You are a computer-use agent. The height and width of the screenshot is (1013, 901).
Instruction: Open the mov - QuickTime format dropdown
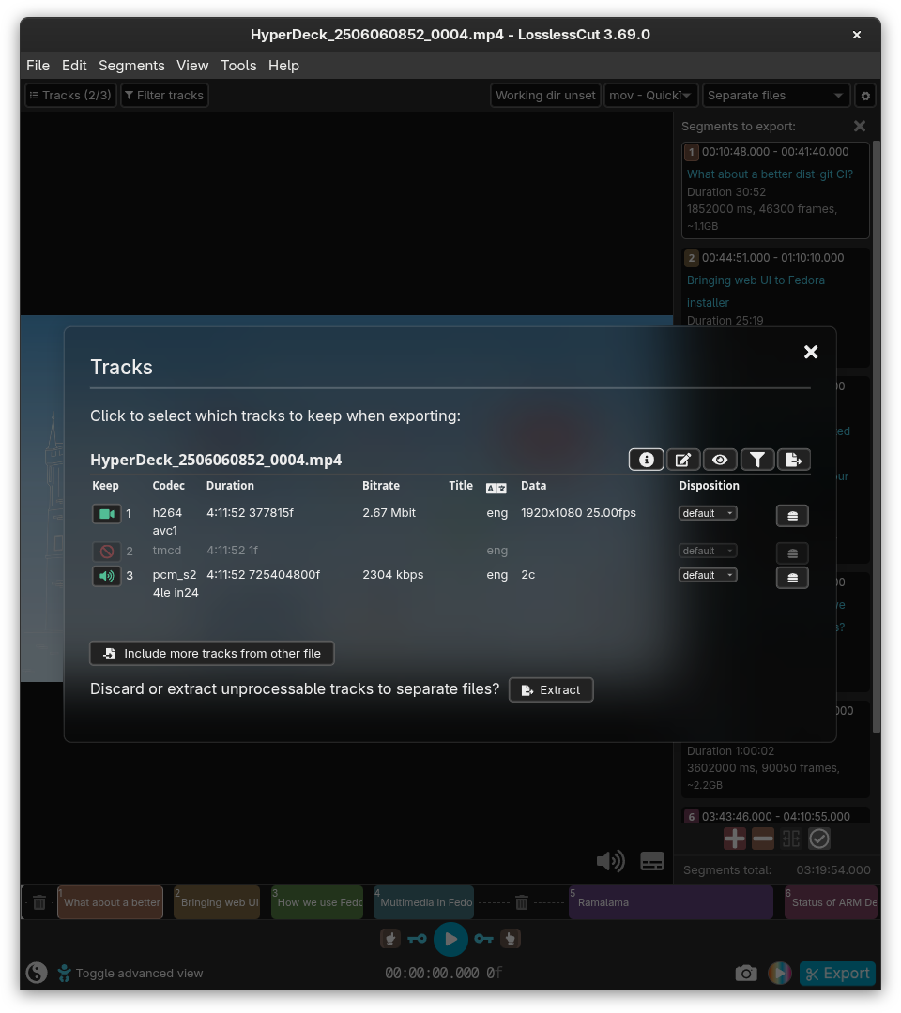tap(650, 96)
